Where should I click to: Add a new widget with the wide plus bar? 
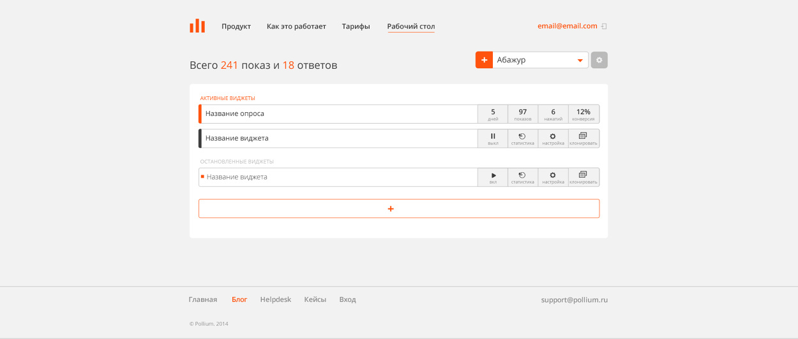coord(398,208)
